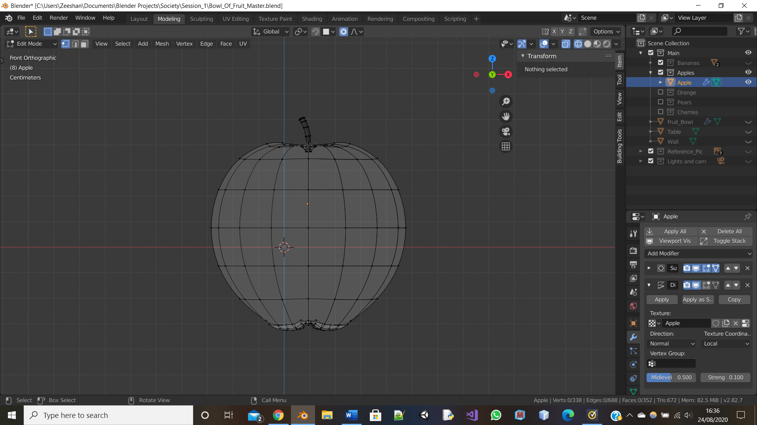Click the pan view hand icon
Viewport: 757px width, 425px height.
(x=506, y=116)
